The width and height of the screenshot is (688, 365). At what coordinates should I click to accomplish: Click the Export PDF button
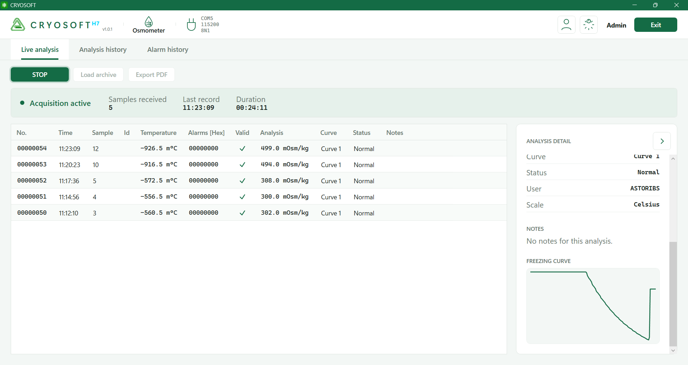(x=152, y=74)
